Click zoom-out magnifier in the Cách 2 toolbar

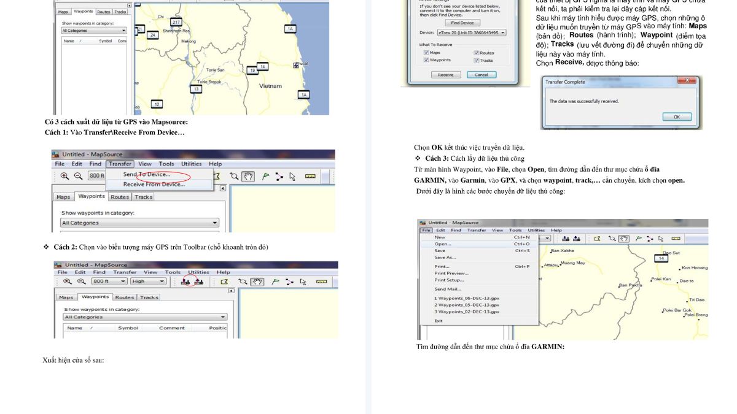pyautogui.click(x=80, y=282)
